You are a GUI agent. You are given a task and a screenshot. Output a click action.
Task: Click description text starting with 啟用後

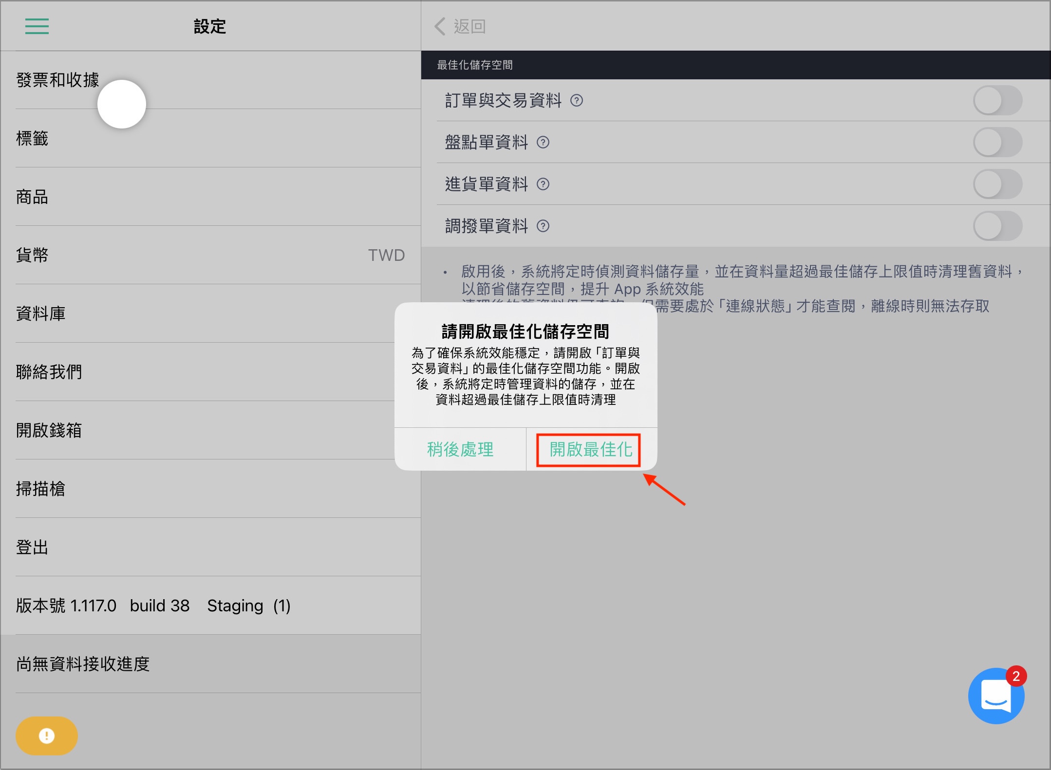744,280
